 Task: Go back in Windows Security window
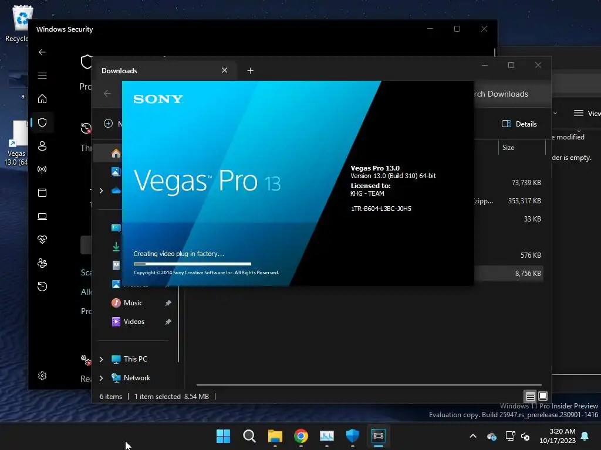pyautogui.click(x=42, y=52)
